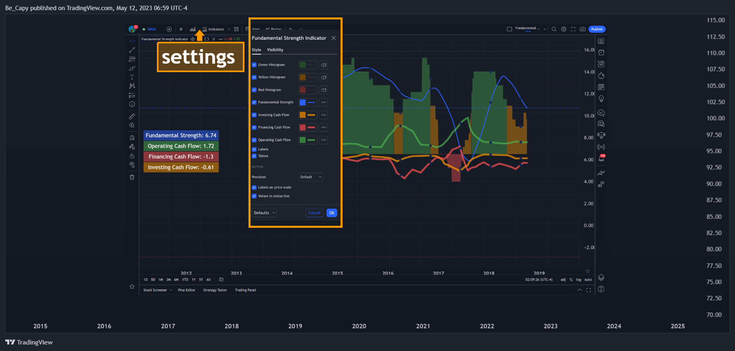Viewport: 735px width, 351px height.
Task: Select the Style tab
Action: [256, 50]
